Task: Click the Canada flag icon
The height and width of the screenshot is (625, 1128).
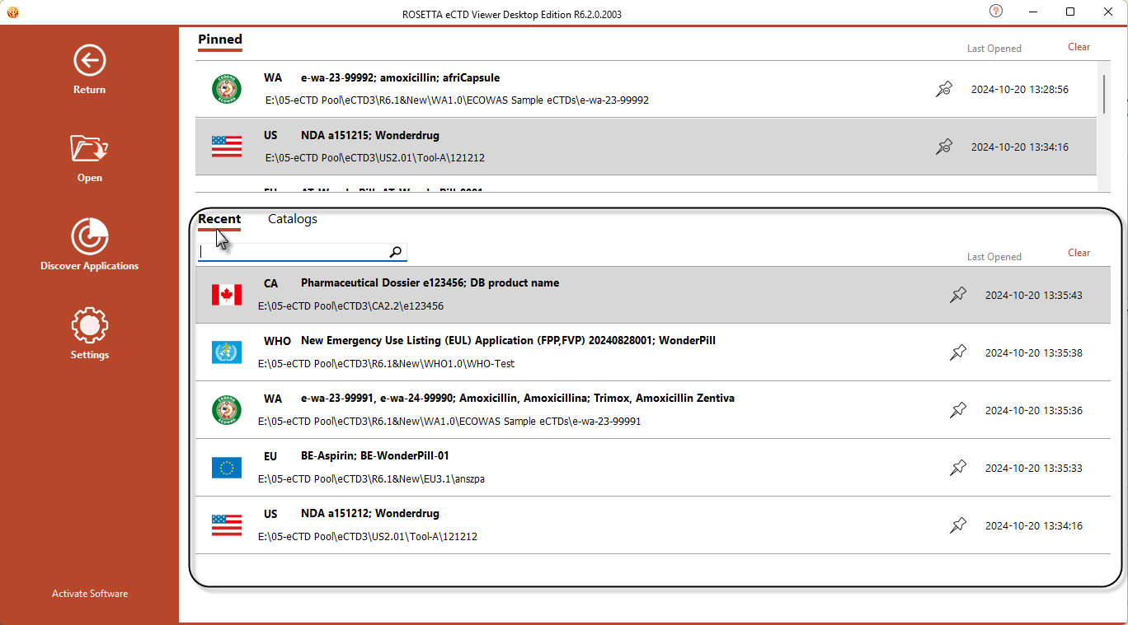Action: (x=227, y=295)
